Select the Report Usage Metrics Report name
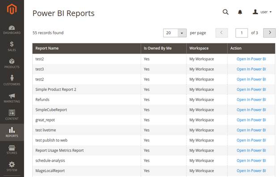The image size is (279, 177). (59, 151)
